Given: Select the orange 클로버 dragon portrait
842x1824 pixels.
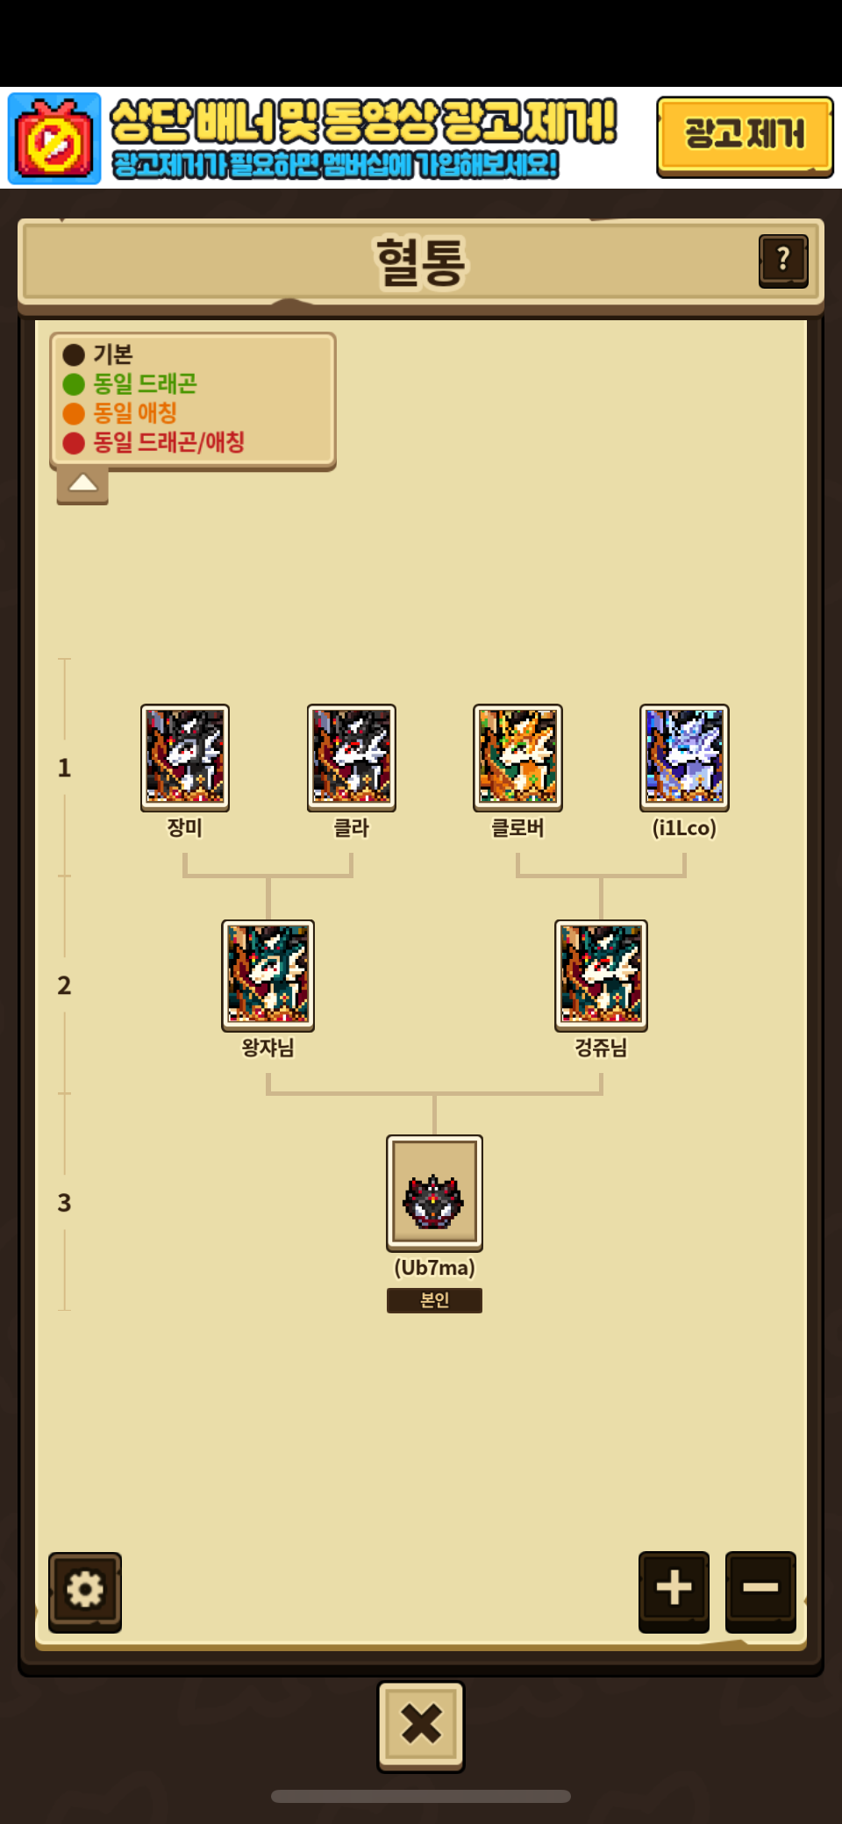Looking at the screenshot, I should (x=517, y=757).
